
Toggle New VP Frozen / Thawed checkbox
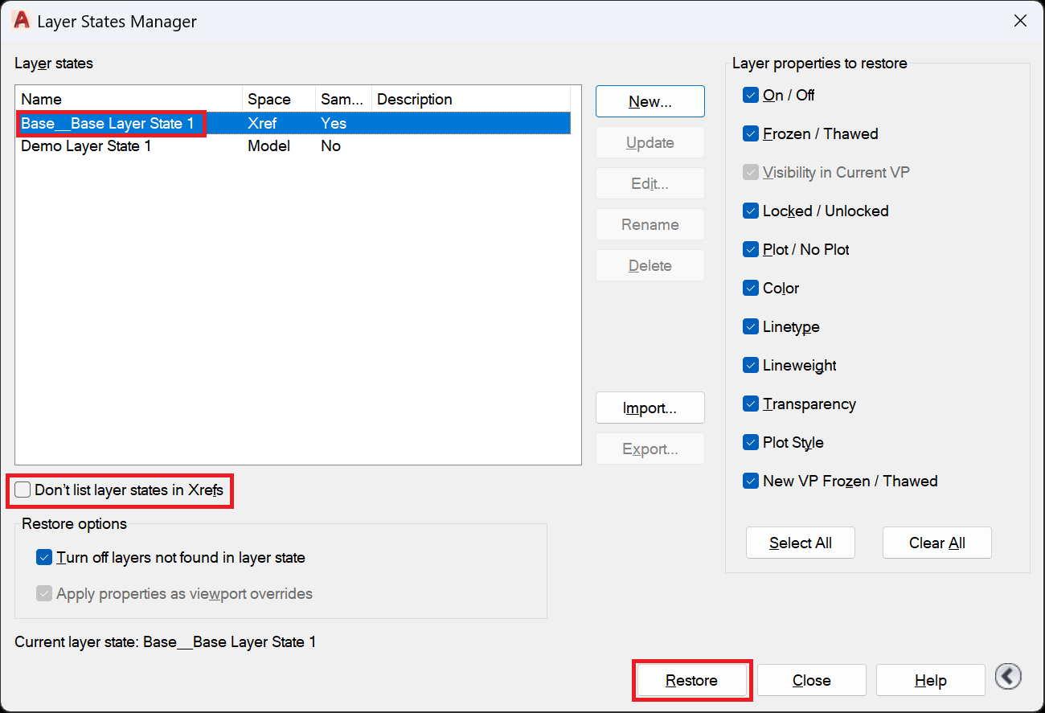751,481
